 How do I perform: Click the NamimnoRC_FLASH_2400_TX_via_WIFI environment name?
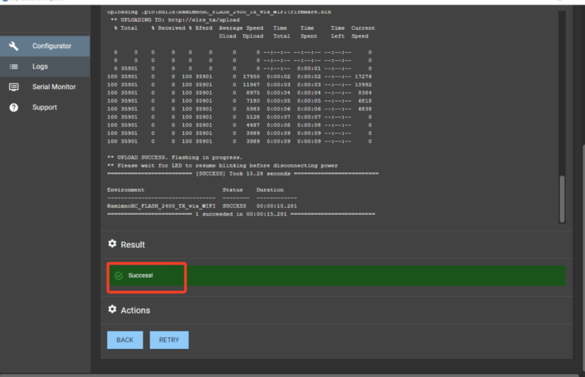[x=161, y=206]
